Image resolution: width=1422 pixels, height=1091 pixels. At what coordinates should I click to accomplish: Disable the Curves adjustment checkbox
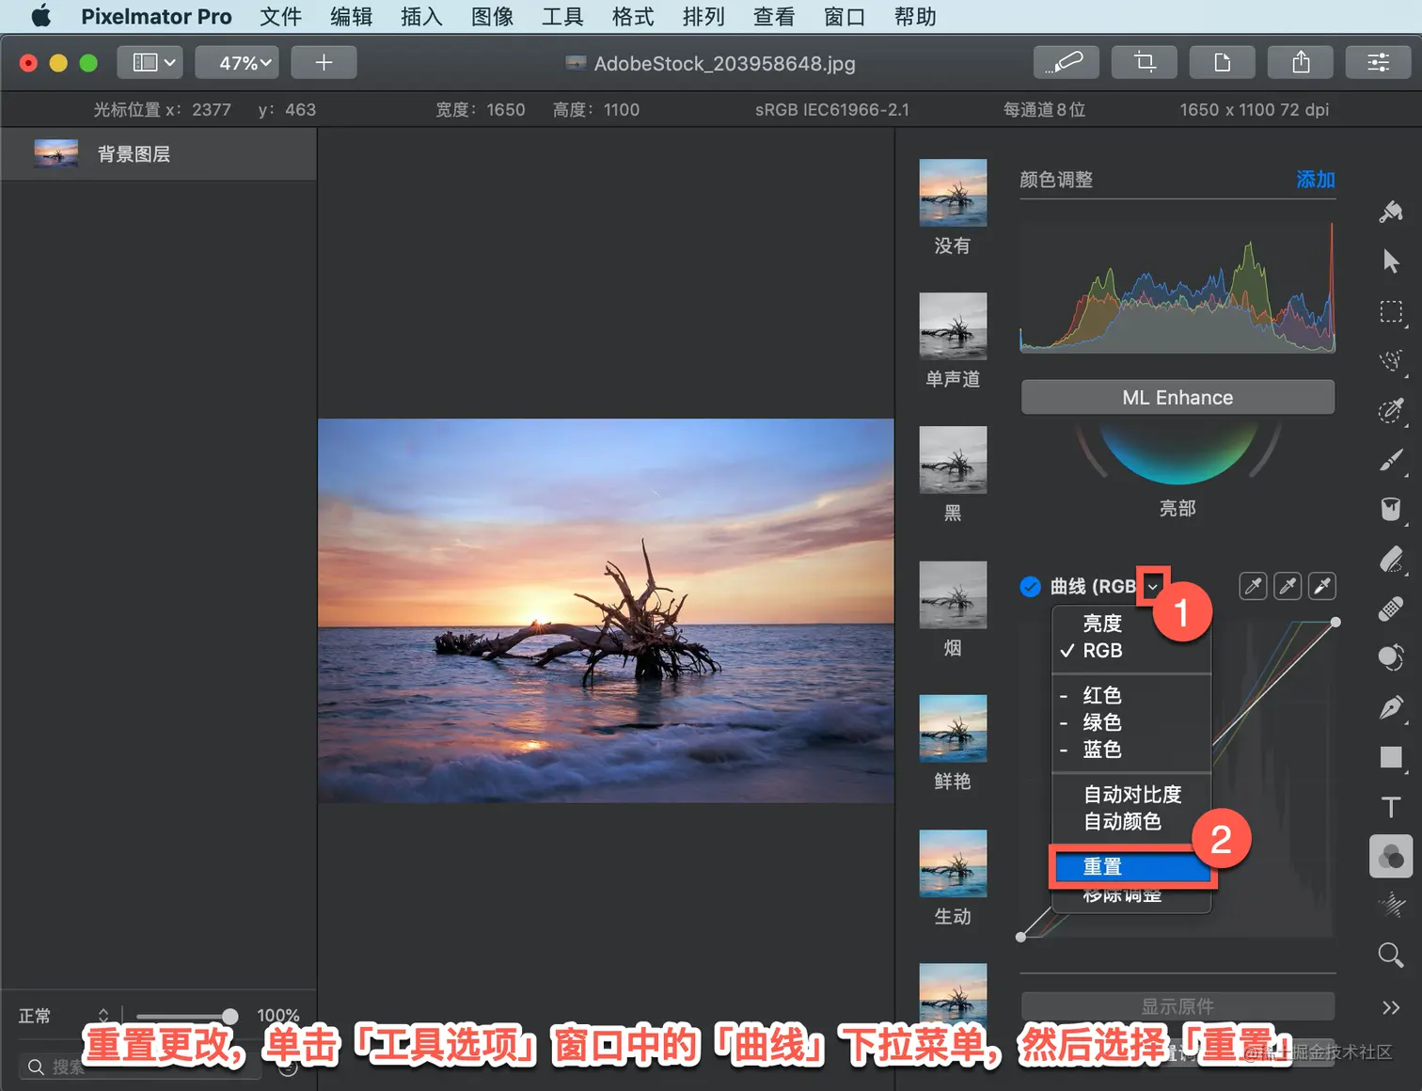point(1030,587)
